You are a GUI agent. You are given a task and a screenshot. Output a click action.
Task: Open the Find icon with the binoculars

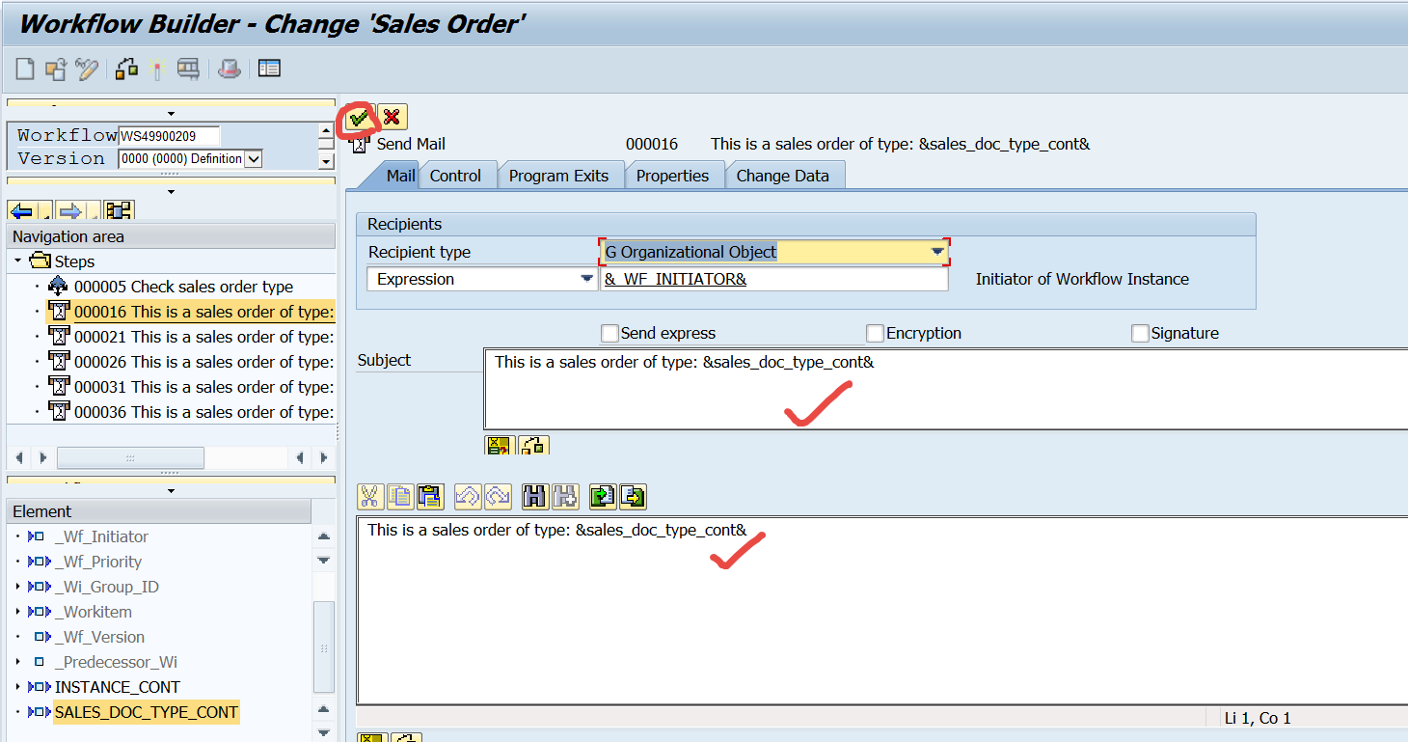click(x=532, y=496)
